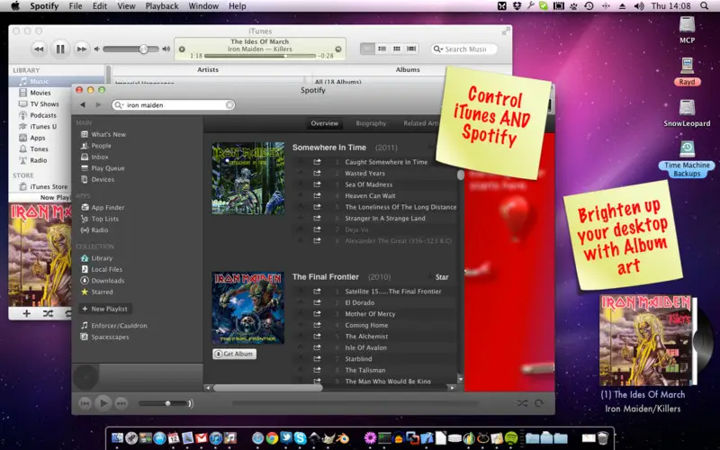The height and width of the screenshot is (450, 720).
Task: Switch to the Overview tab in Spotify
Action: 324,123
